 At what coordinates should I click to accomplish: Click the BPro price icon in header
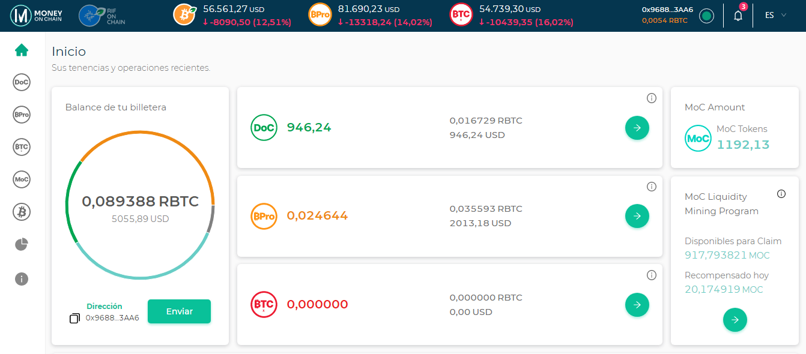click(320, 15)
